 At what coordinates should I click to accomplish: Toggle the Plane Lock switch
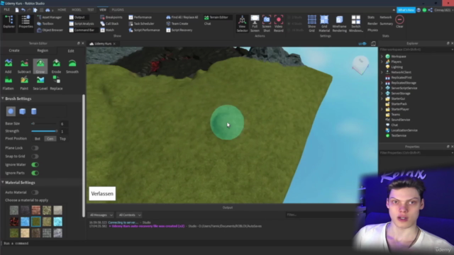click(x=35, y=148)
